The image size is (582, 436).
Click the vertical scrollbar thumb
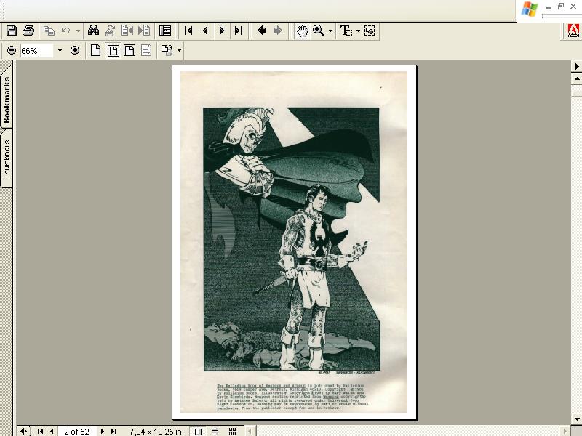tap(576, 90)
